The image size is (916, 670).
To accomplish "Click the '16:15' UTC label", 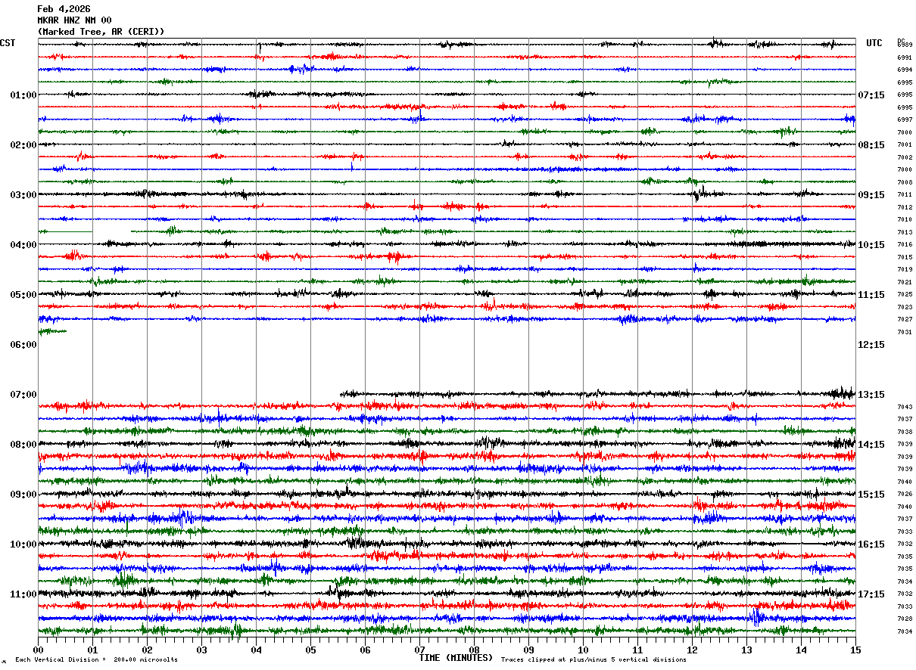I will click(871, 544).
